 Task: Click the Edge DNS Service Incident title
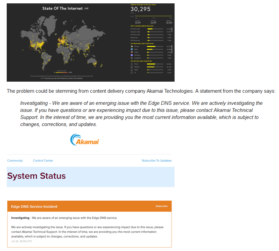click(x=34, y=207)
